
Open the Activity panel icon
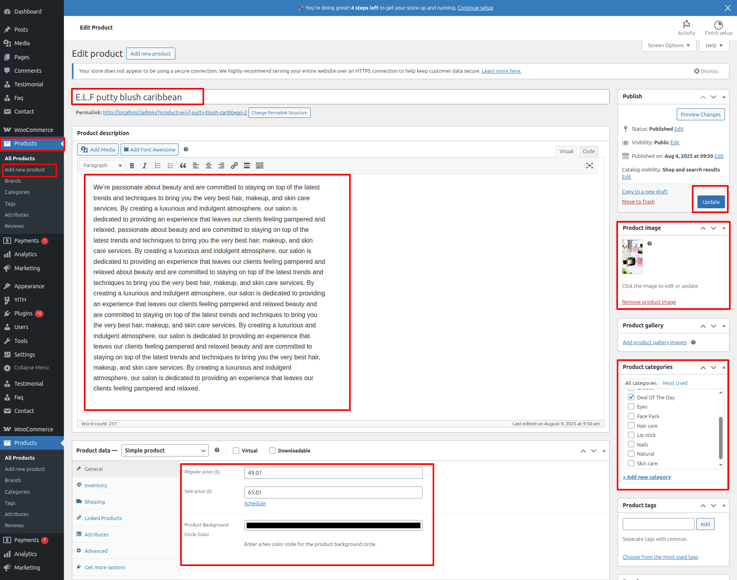[x=686, y=28]
